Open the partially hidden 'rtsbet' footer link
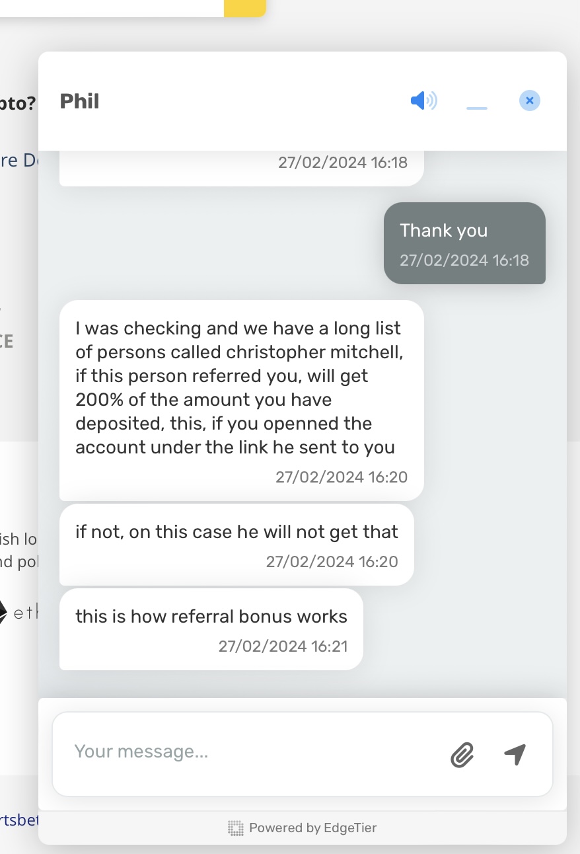The image size is (580, 854). coord(19,820)
